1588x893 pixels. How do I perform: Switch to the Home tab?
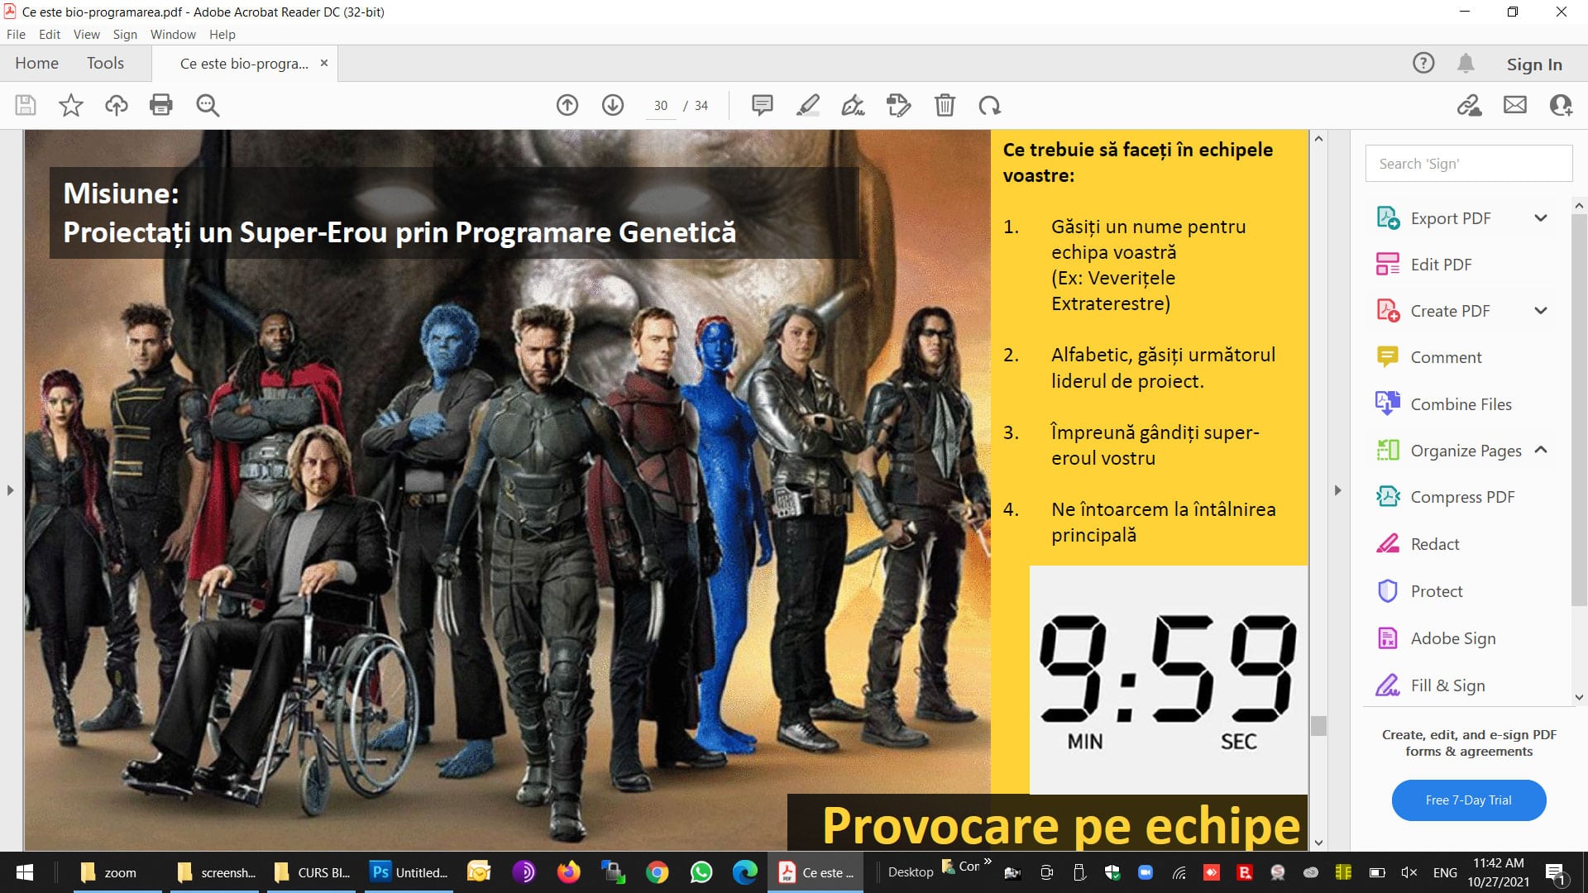pyautogui.click(x=36, y=63)
